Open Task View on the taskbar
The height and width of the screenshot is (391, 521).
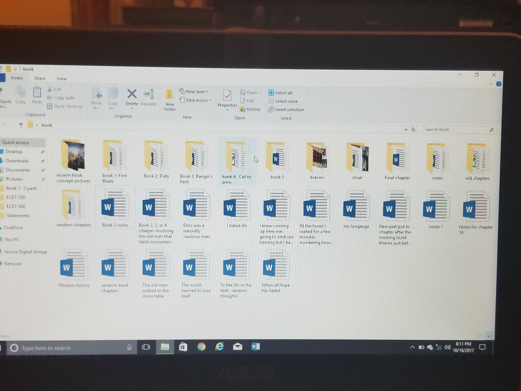coord(146,347)
